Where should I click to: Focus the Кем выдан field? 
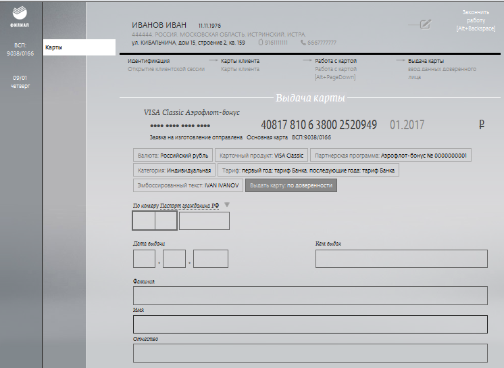[401, 258]
